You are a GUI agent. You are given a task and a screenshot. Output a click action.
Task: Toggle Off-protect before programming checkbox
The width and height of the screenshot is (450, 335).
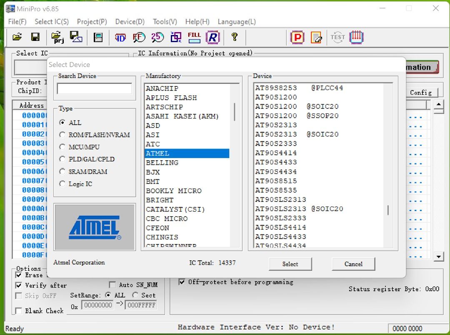coord(182,282)
